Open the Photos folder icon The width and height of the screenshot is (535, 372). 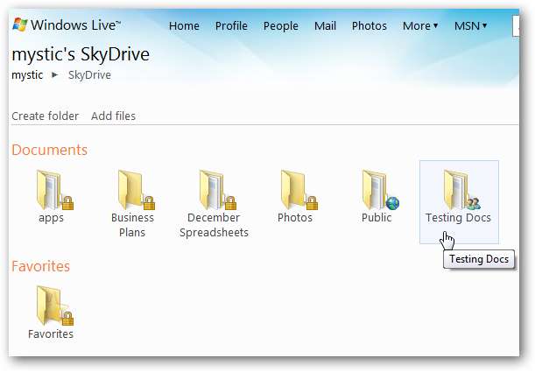299,190
